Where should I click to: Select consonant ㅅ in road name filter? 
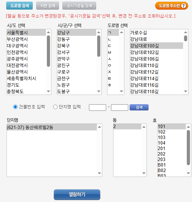(x=113, y=59)
